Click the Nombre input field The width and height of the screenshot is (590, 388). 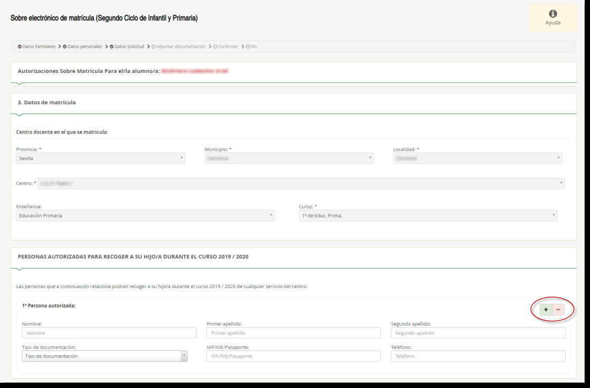click(x=109, y=333)
